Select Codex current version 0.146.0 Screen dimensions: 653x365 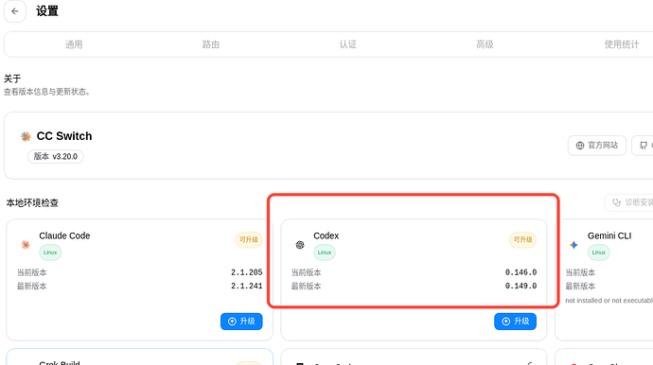click(521, 272)
